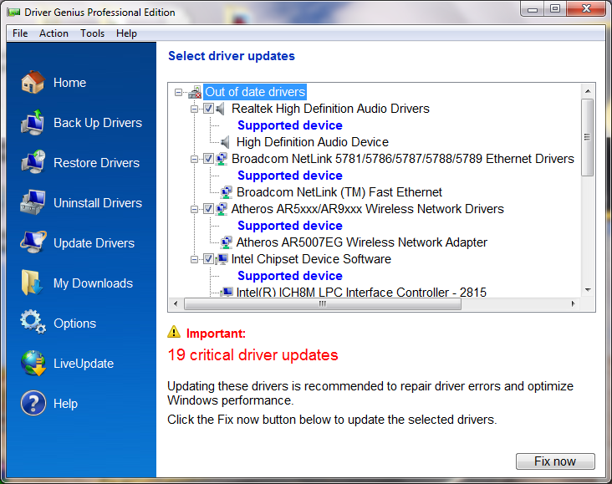Collapse the Intel Chipset Device Software node

coord(194,260)
